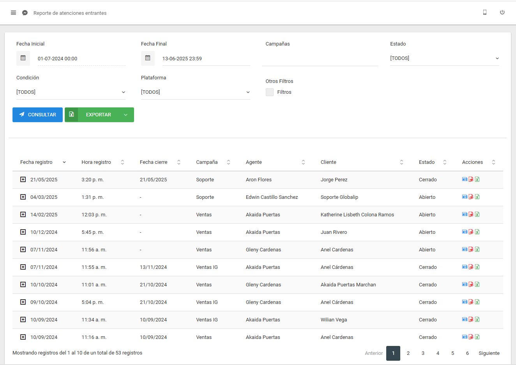This screenshot has width=516, height=365.
Task: Click the power logout icon
Action: (x=502, y=12)
